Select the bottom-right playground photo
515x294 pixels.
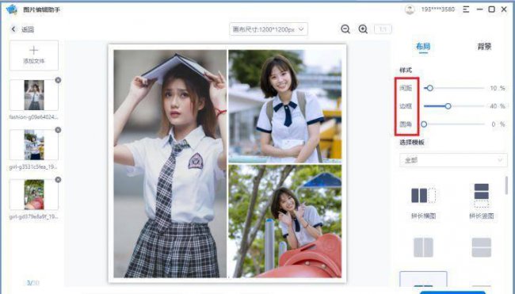pyautogui.click(x=285, y=221)
